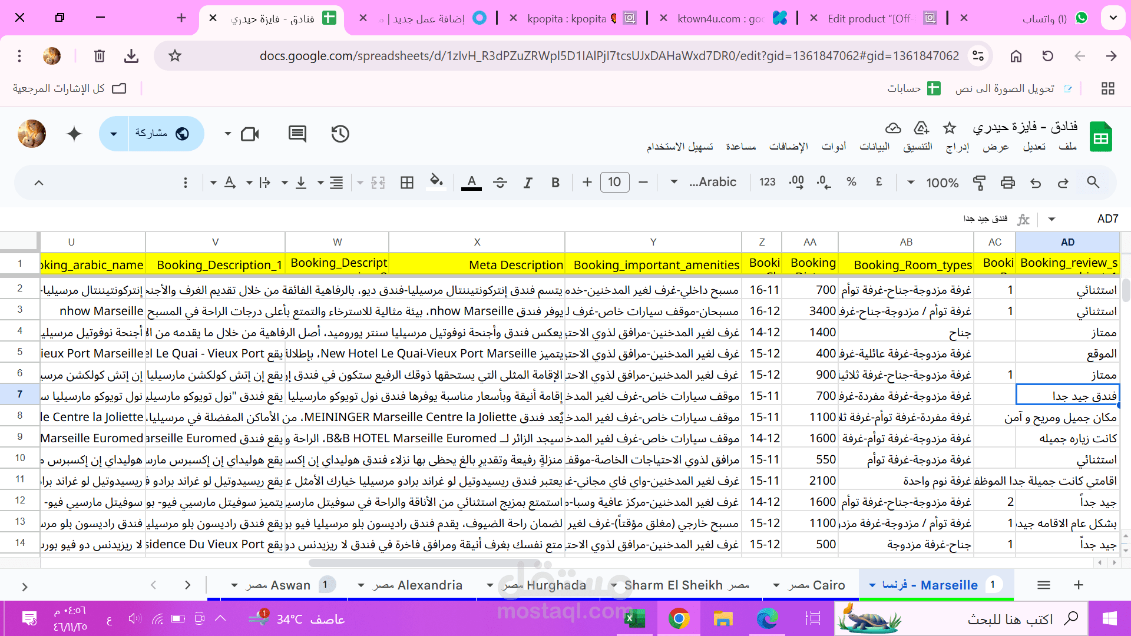The image size is (1131, 636).
Task: Decrease decimal places in the toolbar
Action: click(x=824, y=183)
